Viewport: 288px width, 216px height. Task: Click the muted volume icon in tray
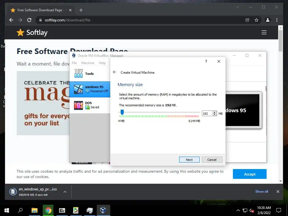(251, 210)
